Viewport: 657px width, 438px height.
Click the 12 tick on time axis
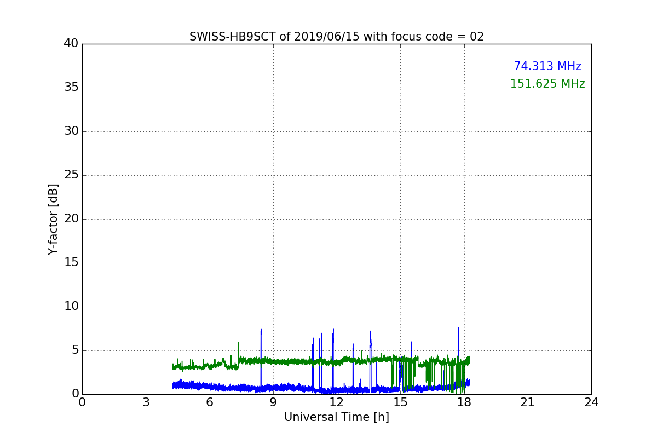[337, 402]
